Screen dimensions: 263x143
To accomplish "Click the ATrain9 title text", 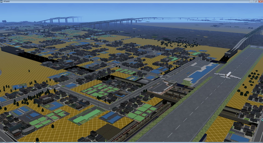I will click(6, 1).
